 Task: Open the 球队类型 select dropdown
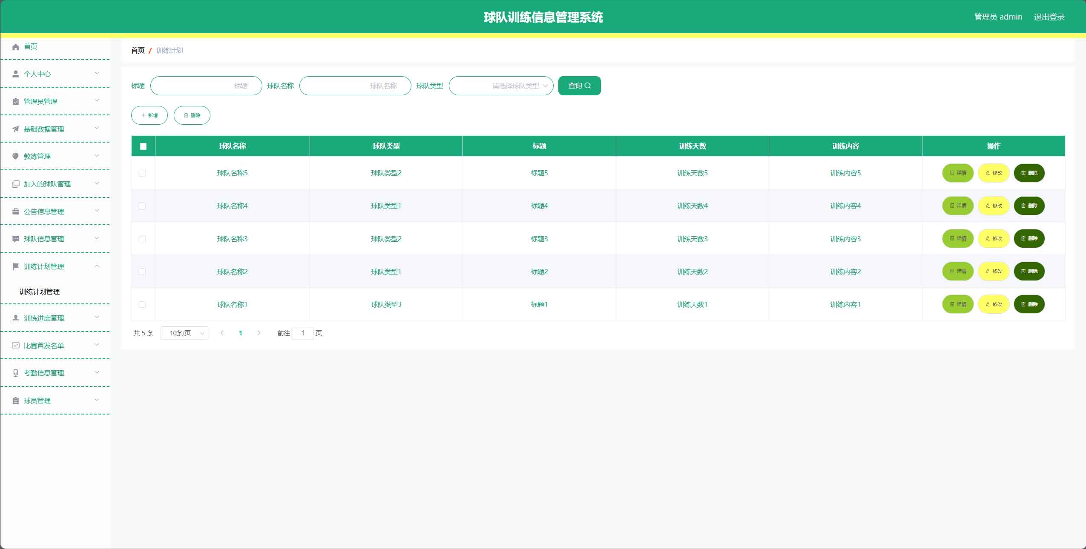(x=501, y=86)
